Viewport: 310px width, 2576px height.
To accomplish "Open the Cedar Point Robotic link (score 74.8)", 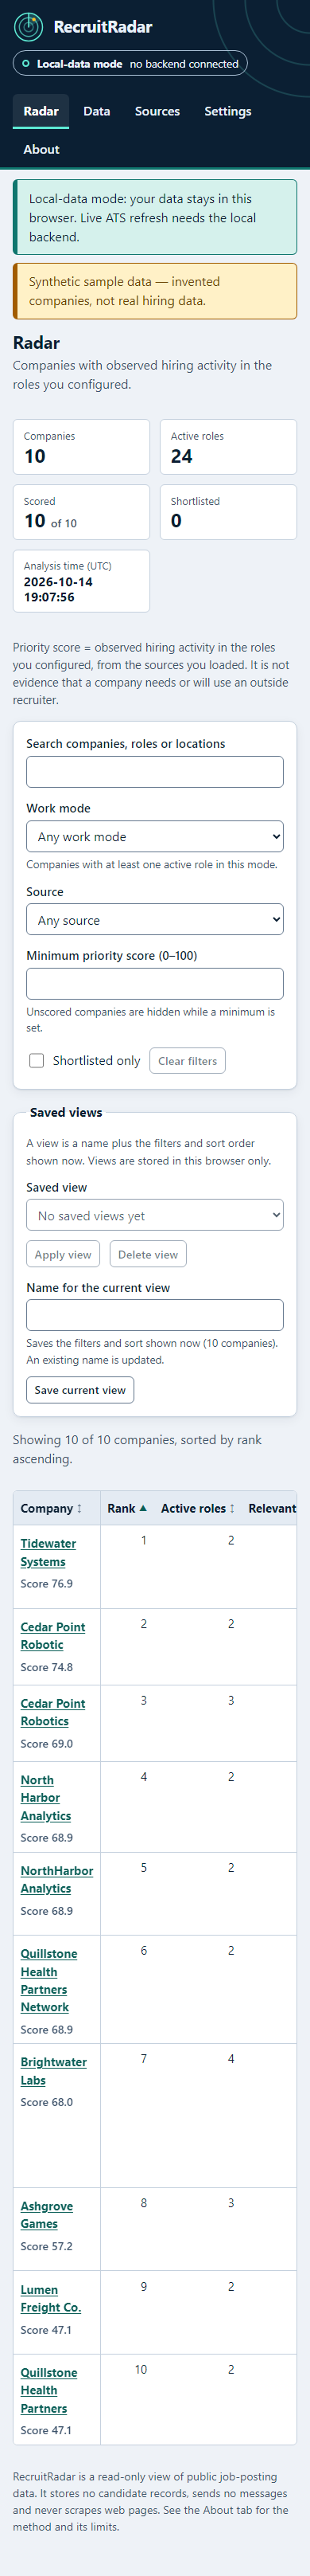I will (52, 1636).
